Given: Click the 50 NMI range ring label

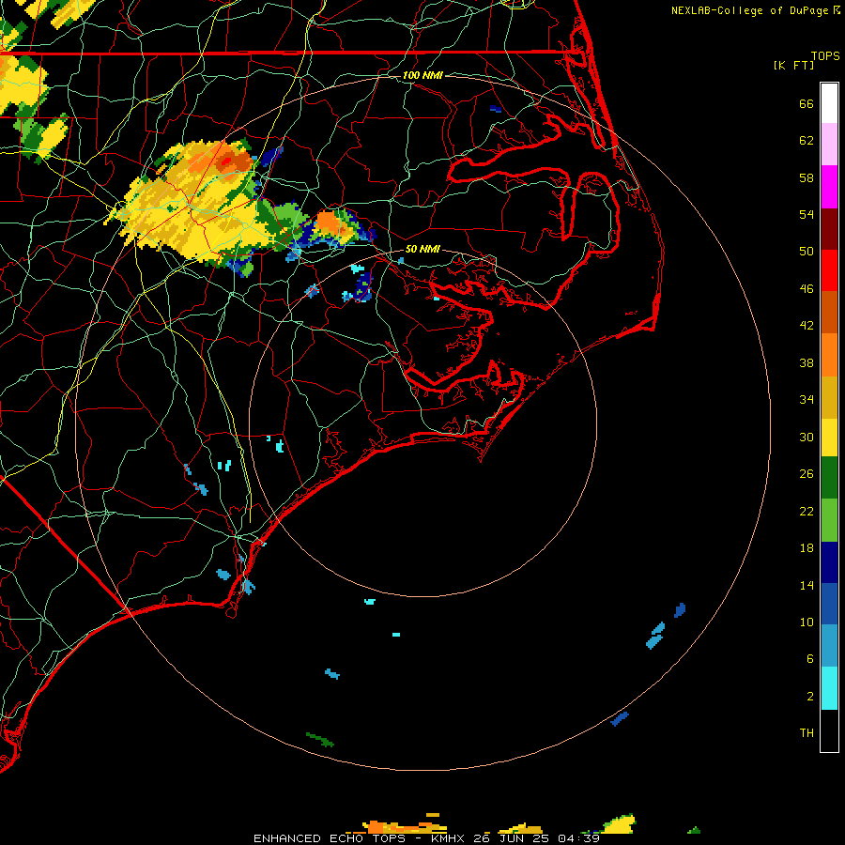Looking at the screenshot, I should 422,249.
